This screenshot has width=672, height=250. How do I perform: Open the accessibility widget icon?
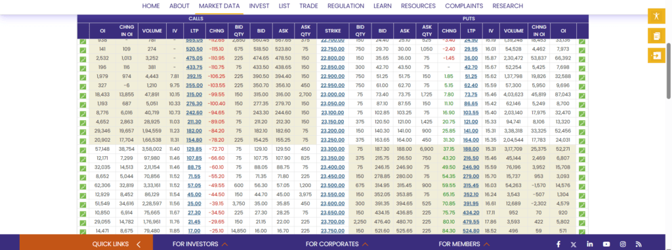(x=656, y=16)
